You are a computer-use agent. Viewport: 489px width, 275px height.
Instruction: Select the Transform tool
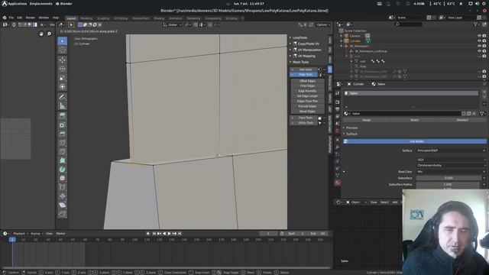[63, 87]
